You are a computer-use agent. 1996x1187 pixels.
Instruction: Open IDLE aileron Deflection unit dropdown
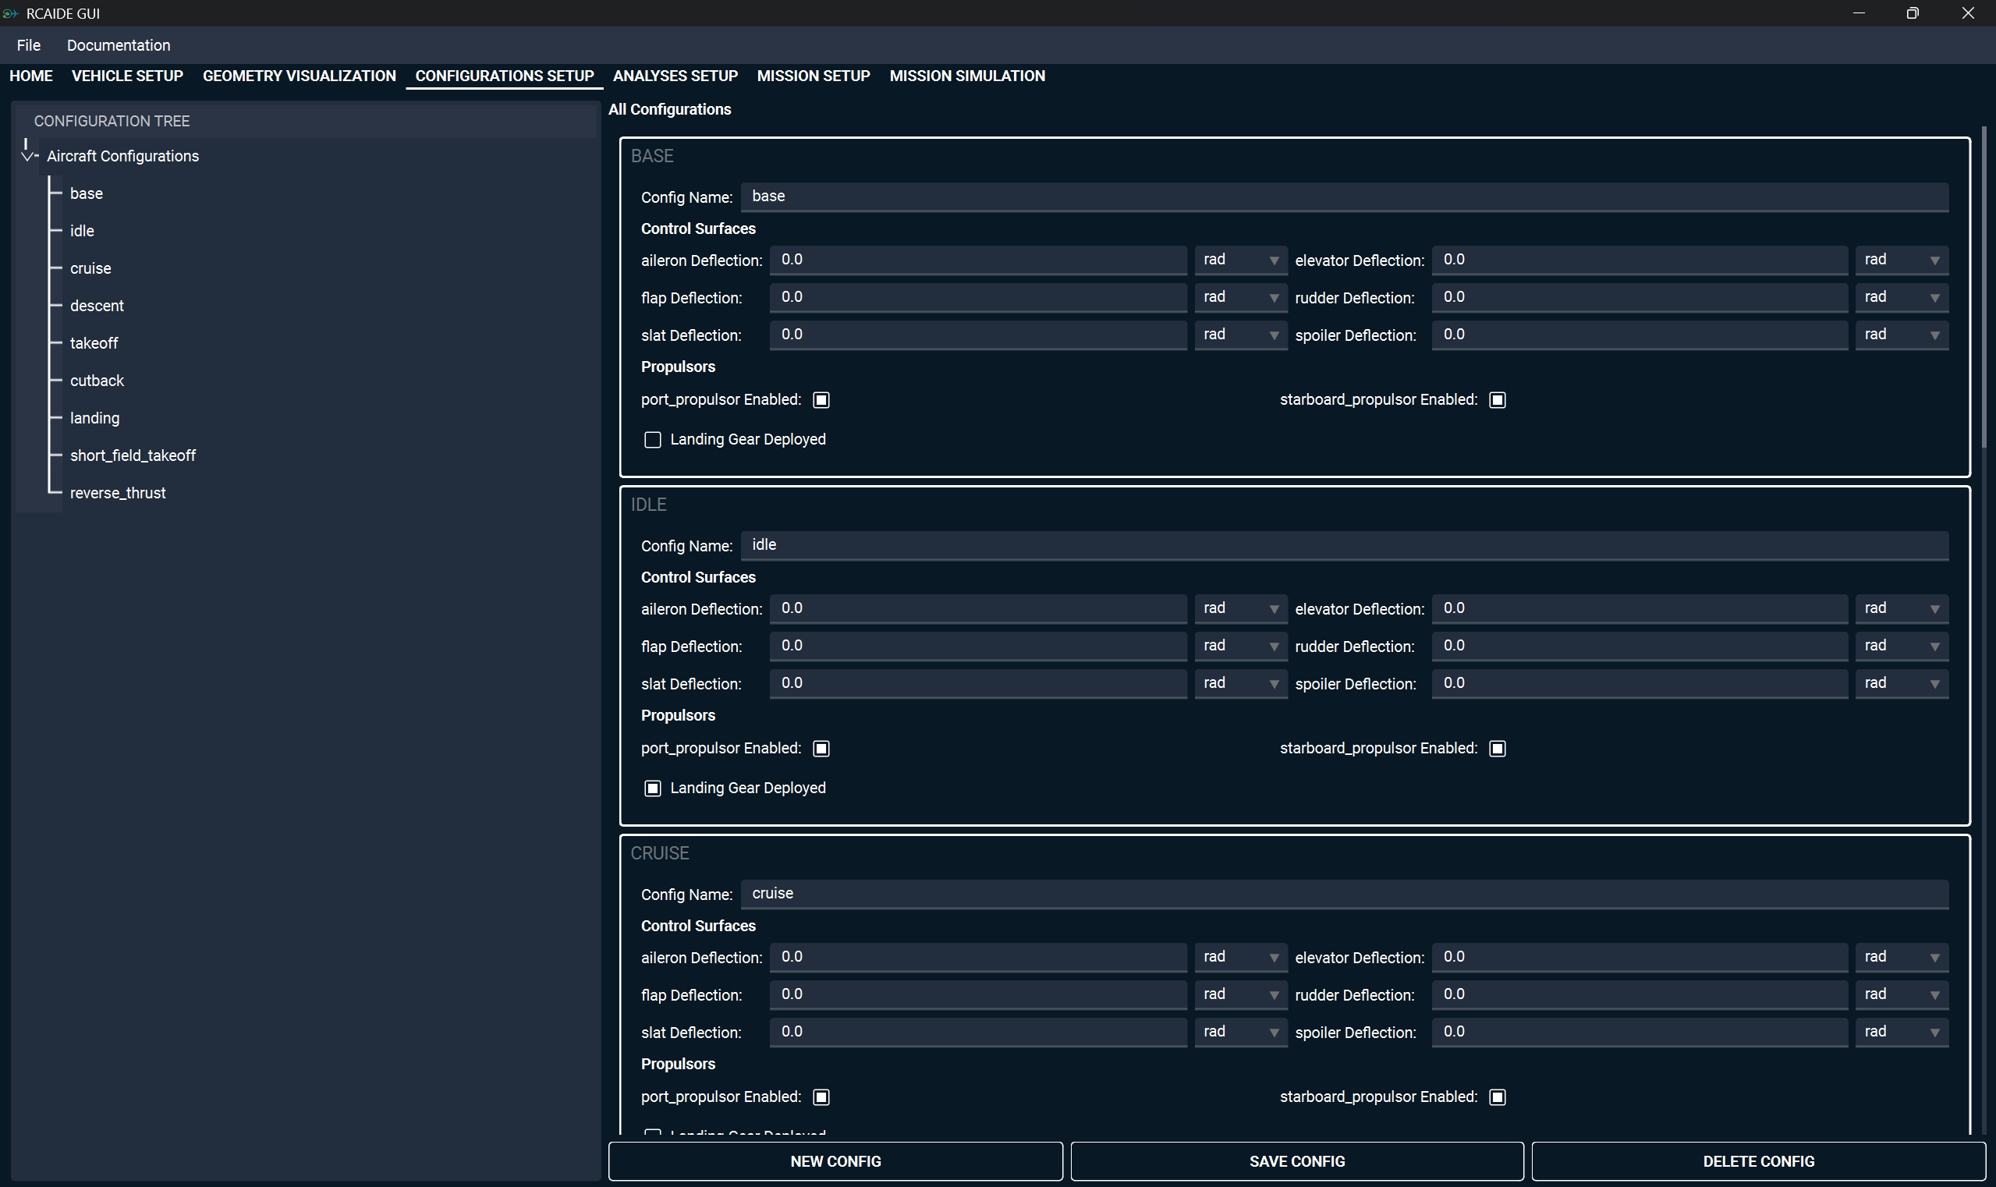click(1241, 608)
